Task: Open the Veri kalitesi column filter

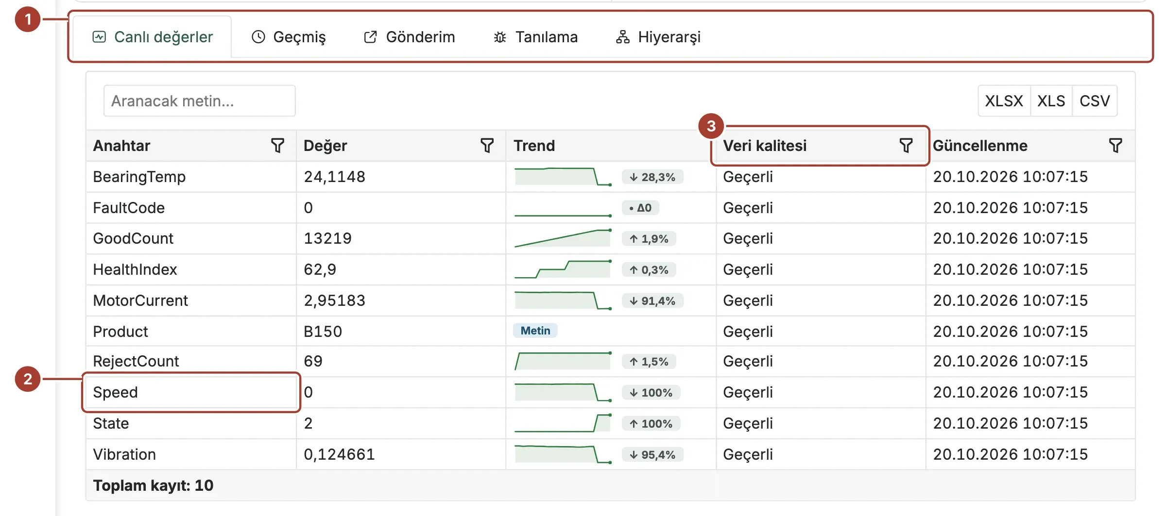Action: click(x=906, y=145)
